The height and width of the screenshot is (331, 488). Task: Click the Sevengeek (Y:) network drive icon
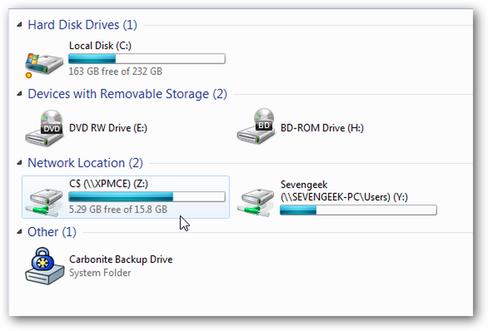coord(256,202)
